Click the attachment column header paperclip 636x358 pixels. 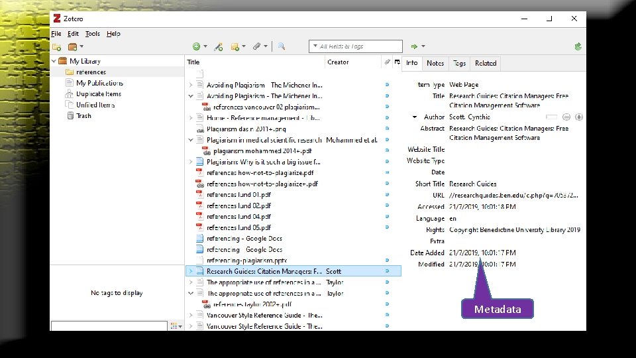pos(388,62)
